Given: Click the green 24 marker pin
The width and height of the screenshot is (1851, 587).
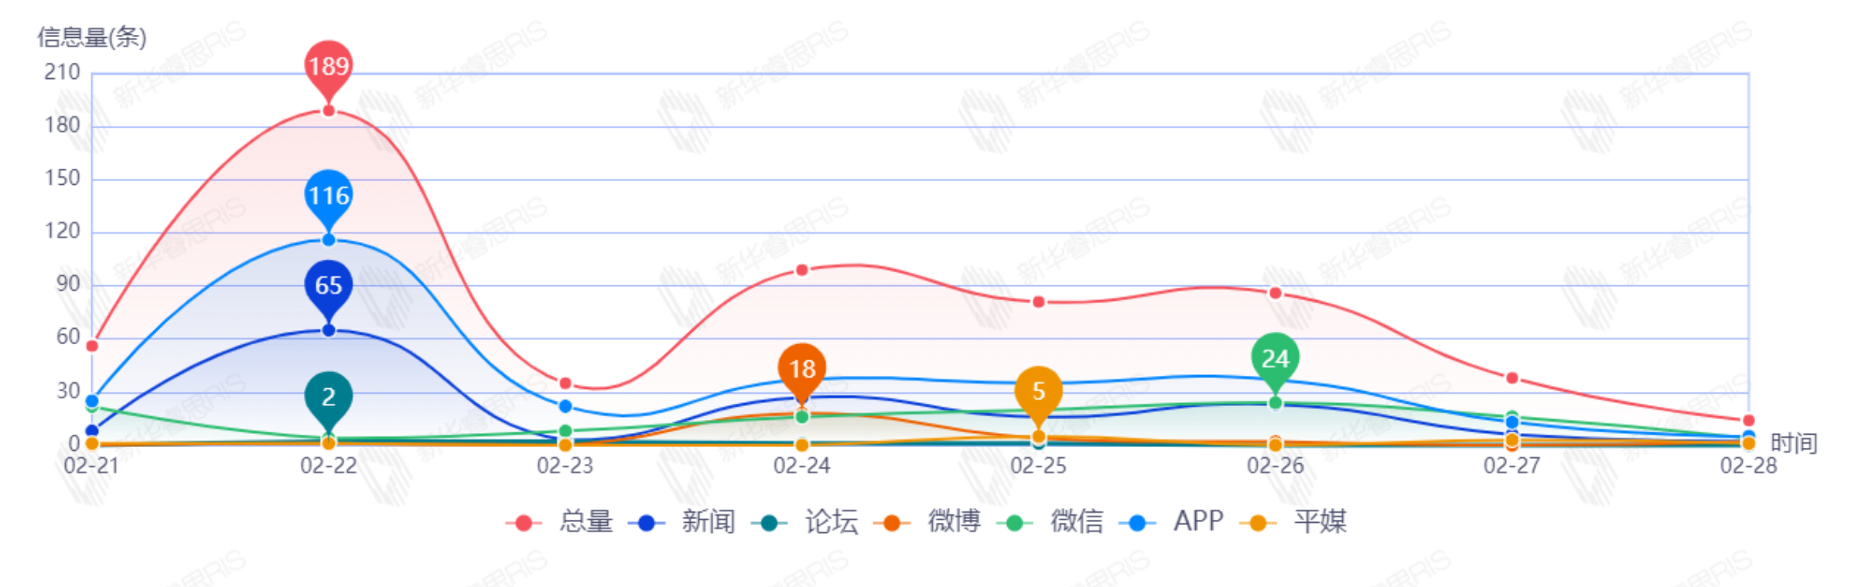Looking at the screenshot, I should (x=1275, y=359).
